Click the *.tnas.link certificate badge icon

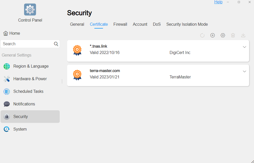(77, 50)
